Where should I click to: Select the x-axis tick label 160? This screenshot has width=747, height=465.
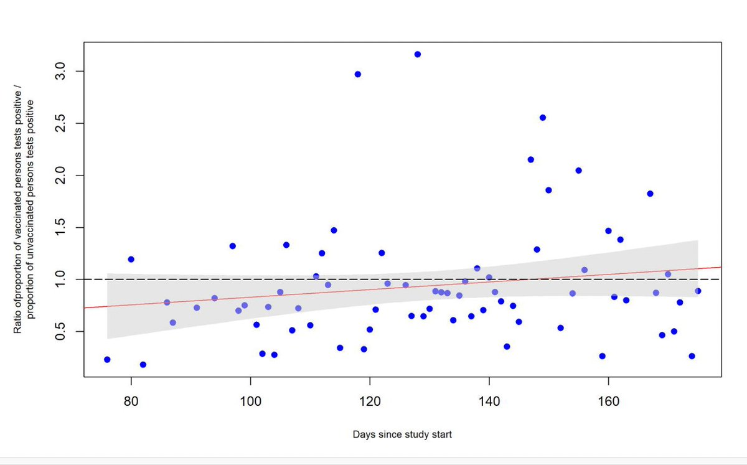[x=608, y=399]
